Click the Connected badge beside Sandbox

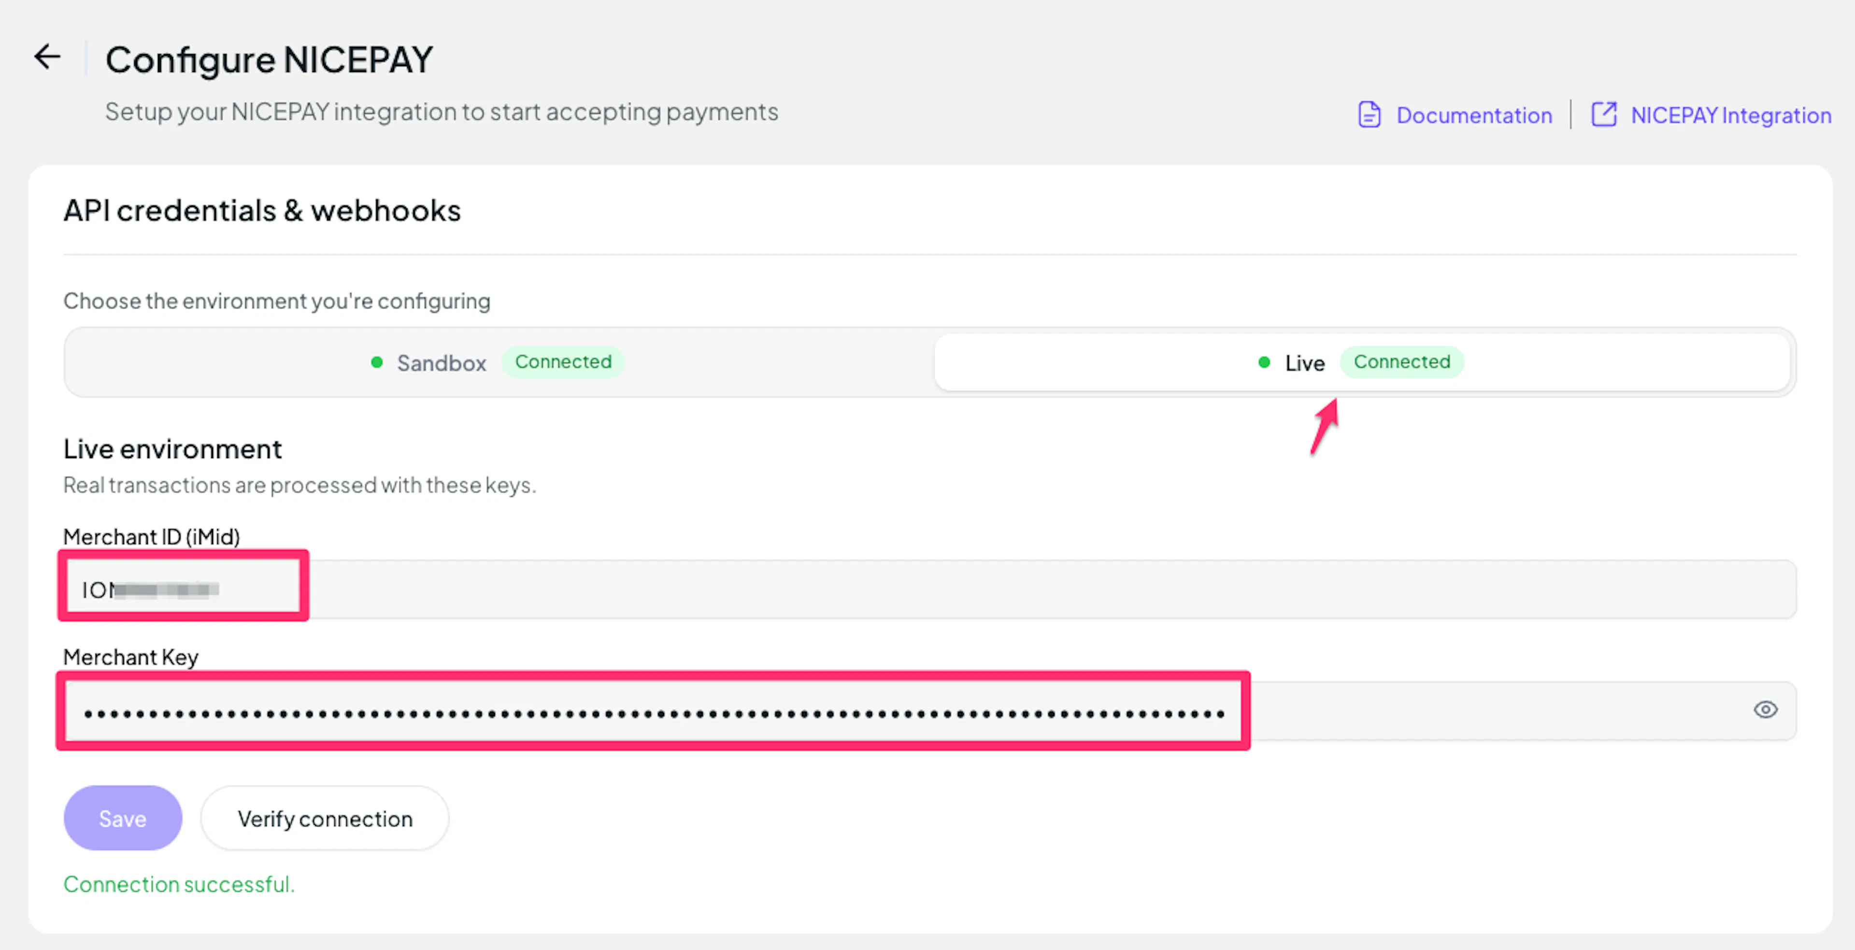point(563,361)
